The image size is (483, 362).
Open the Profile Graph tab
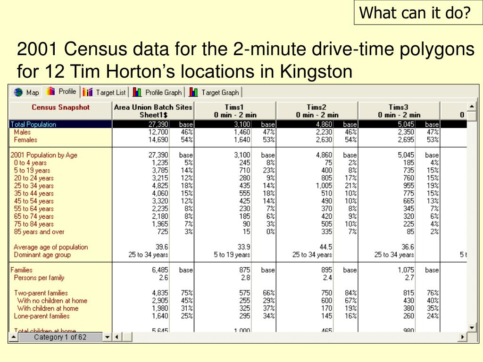[158, 92]
